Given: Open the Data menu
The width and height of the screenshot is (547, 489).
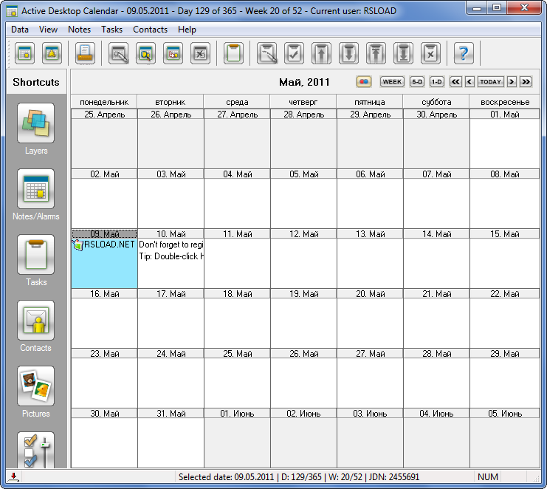Looking at the screenshot, I should pyautogui.click(x=20, y=30).
